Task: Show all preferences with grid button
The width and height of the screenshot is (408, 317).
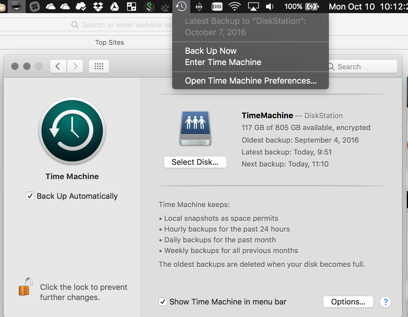Action: pos(99,66)
